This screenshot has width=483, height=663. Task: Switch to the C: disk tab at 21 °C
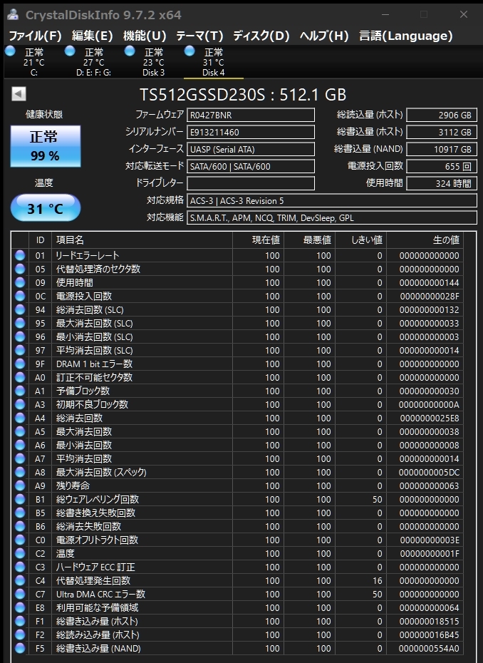[x=33, y=62]
